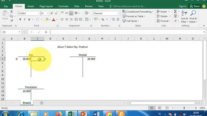This screenshot has width=207, height=116.
Task: Click the Insert Function fx icon
Action: coord(46,32)
